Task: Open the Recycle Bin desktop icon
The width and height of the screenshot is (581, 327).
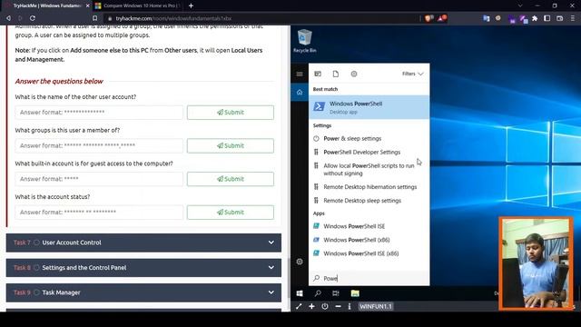Action: [305, 41]
